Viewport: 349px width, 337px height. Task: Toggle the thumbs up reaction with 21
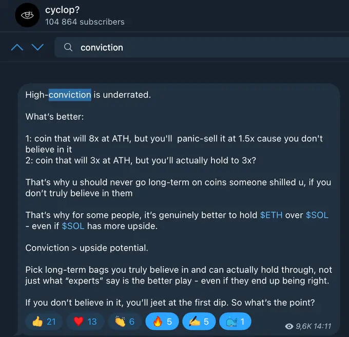(44, 322)
